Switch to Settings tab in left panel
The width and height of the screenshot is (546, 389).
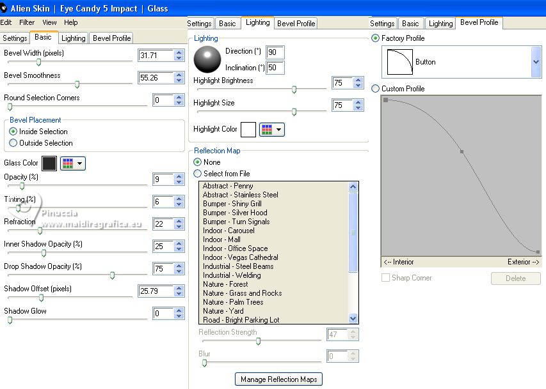tap(15, 38)
